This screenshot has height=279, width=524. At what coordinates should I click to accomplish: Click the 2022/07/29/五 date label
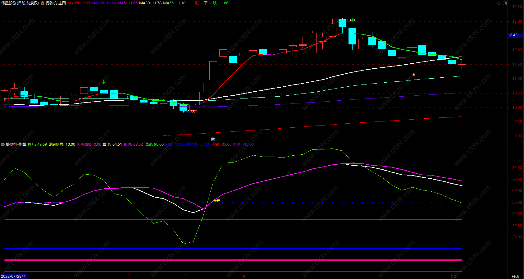[14, 277]
